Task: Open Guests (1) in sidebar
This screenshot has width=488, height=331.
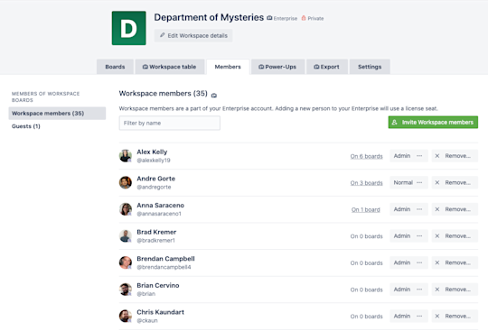Action: (x=26, y=126)
